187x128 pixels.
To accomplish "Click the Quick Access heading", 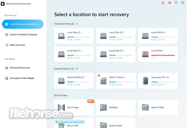I will pyautogui.click(x=61, y=95).
